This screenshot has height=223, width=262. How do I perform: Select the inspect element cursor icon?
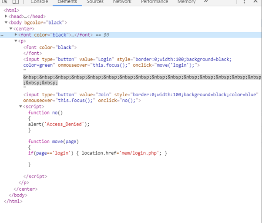point(5,1)
